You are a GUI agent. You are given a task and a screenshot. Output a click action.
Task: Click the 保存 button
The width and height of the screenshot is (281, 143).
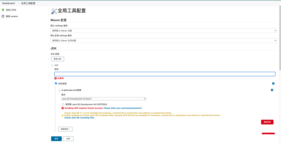pos(56,139)
